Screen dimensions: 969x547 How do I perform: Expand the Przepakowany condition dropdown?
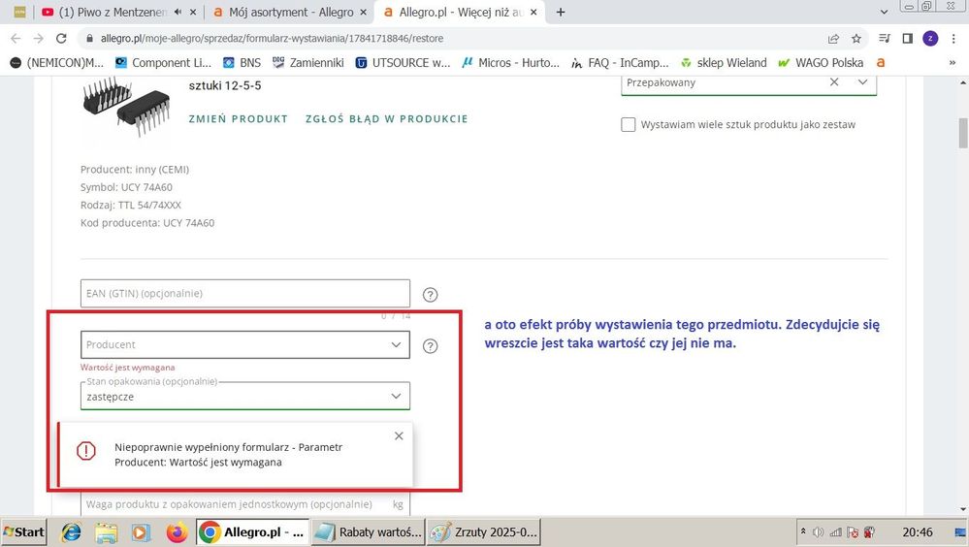pyautogui.click(x=862, y=82)
